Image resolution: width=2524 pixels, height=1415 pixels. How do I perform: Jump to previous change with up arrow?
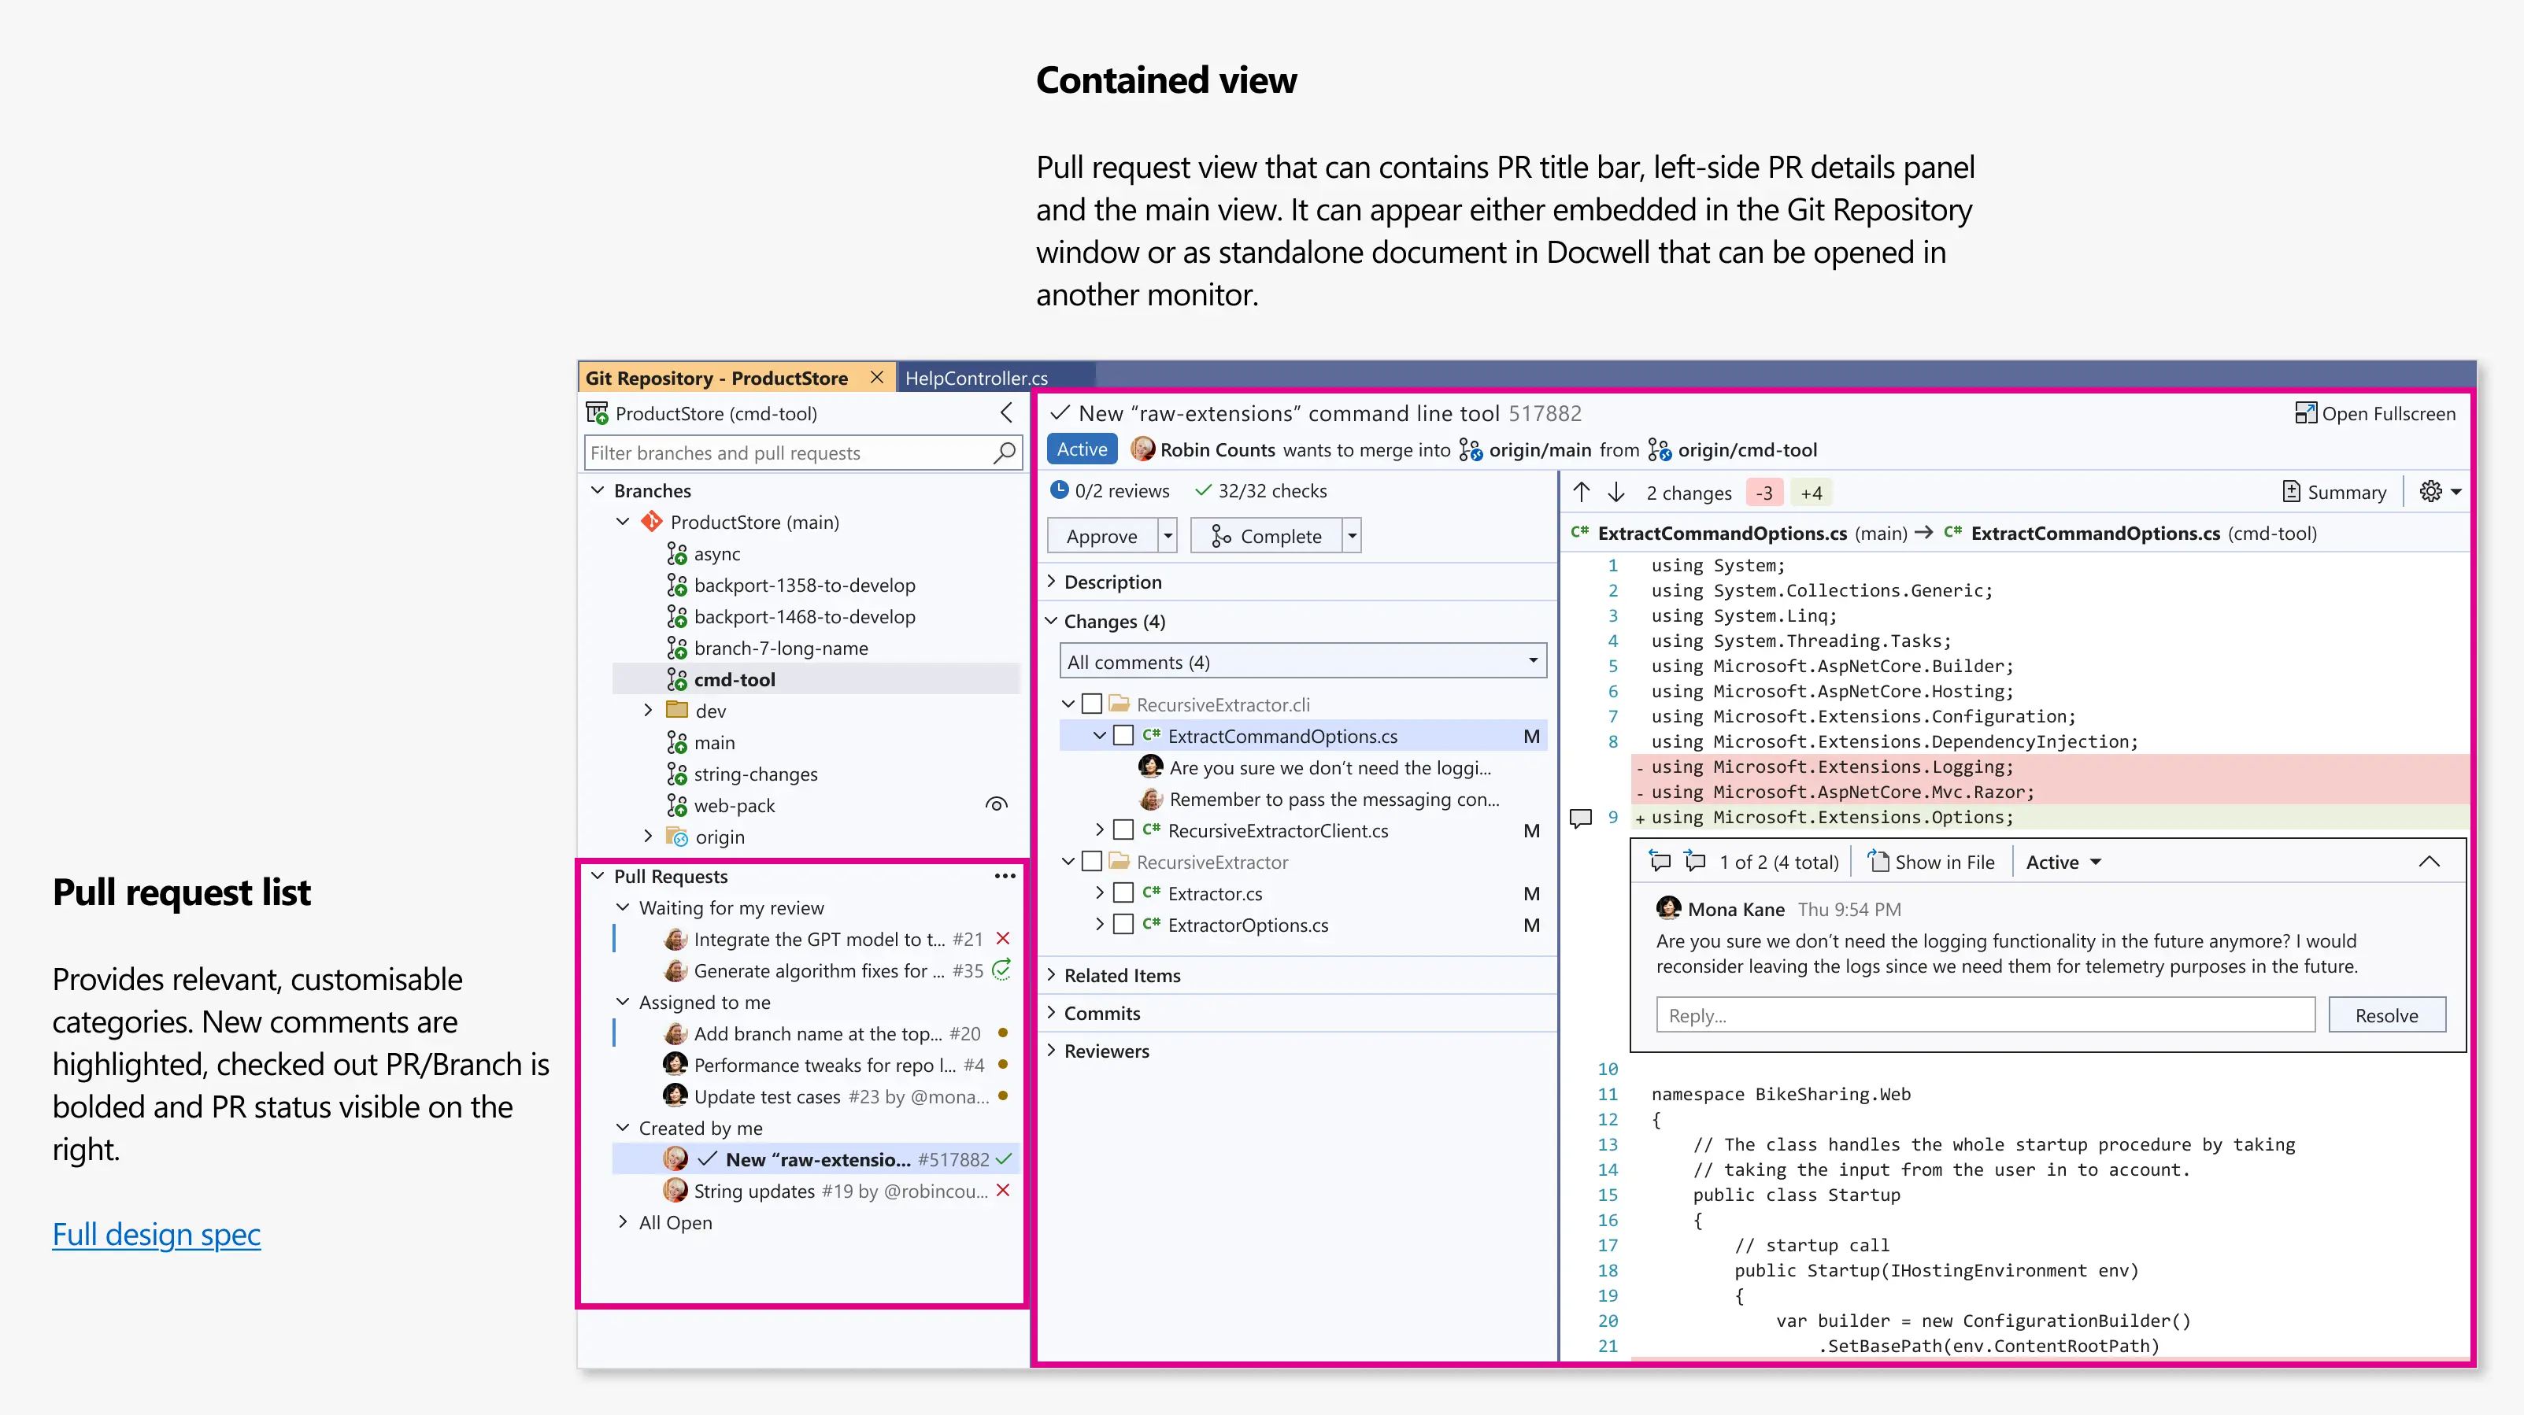coord(1580,493)
